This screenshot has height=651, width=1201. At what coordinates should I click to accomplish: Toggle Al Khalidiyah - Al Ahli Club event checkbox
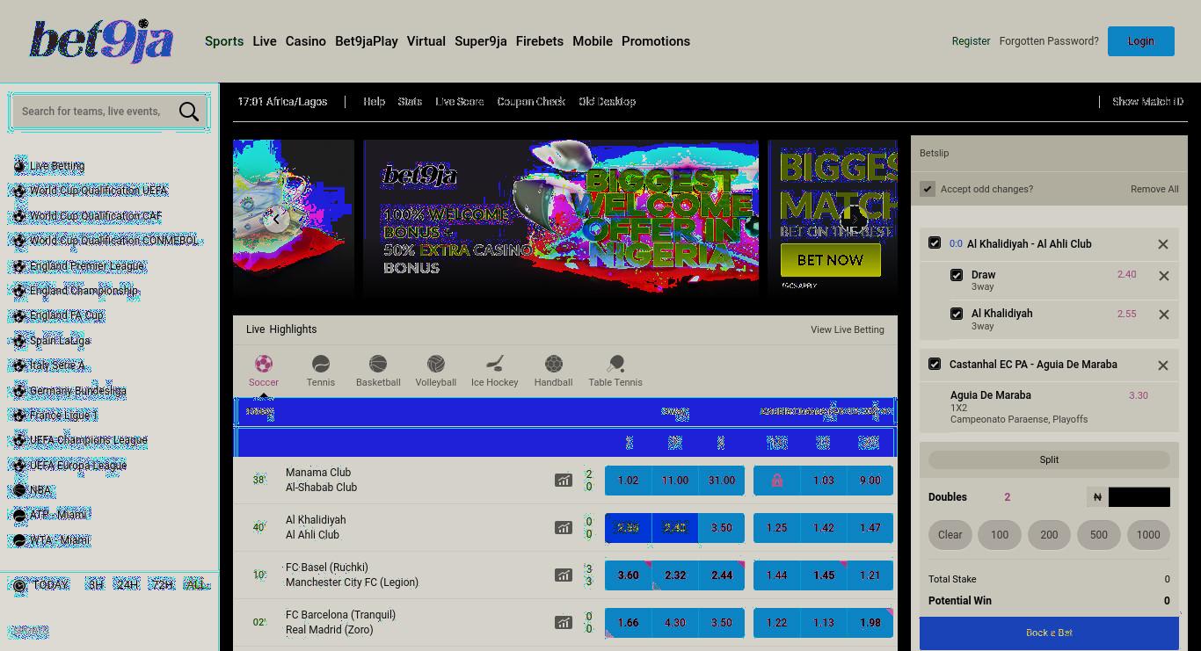point(935,242)
